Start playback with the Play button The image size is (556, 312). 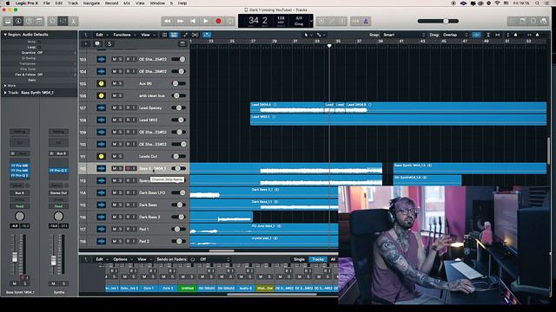click(206, 21)
